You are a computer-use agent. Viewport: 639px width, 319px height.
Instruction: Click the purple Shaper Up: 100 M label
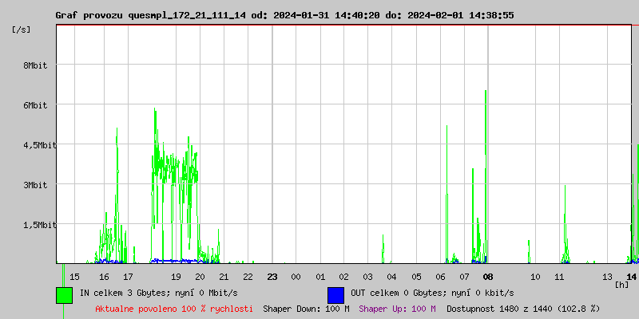(x=397, y=308)
